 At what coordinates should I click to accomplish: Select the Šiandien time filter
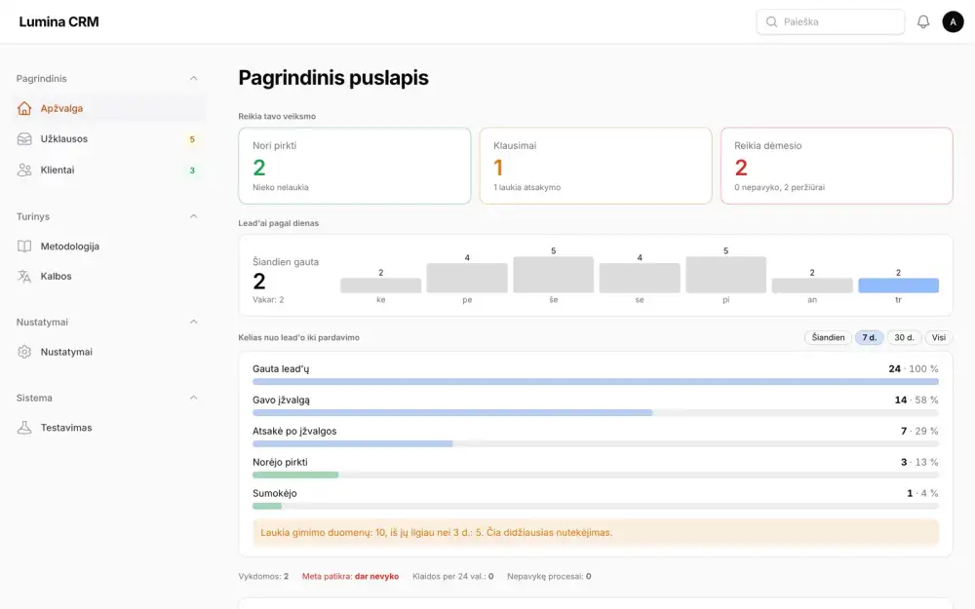click(x=828, y=337)
